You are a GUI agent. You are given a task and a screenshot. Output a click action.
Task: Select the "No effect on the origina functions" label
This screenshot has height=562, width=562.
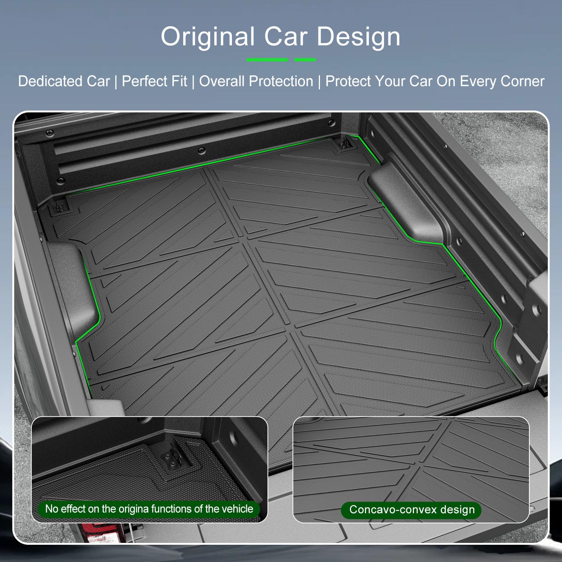tap(149, 509)
